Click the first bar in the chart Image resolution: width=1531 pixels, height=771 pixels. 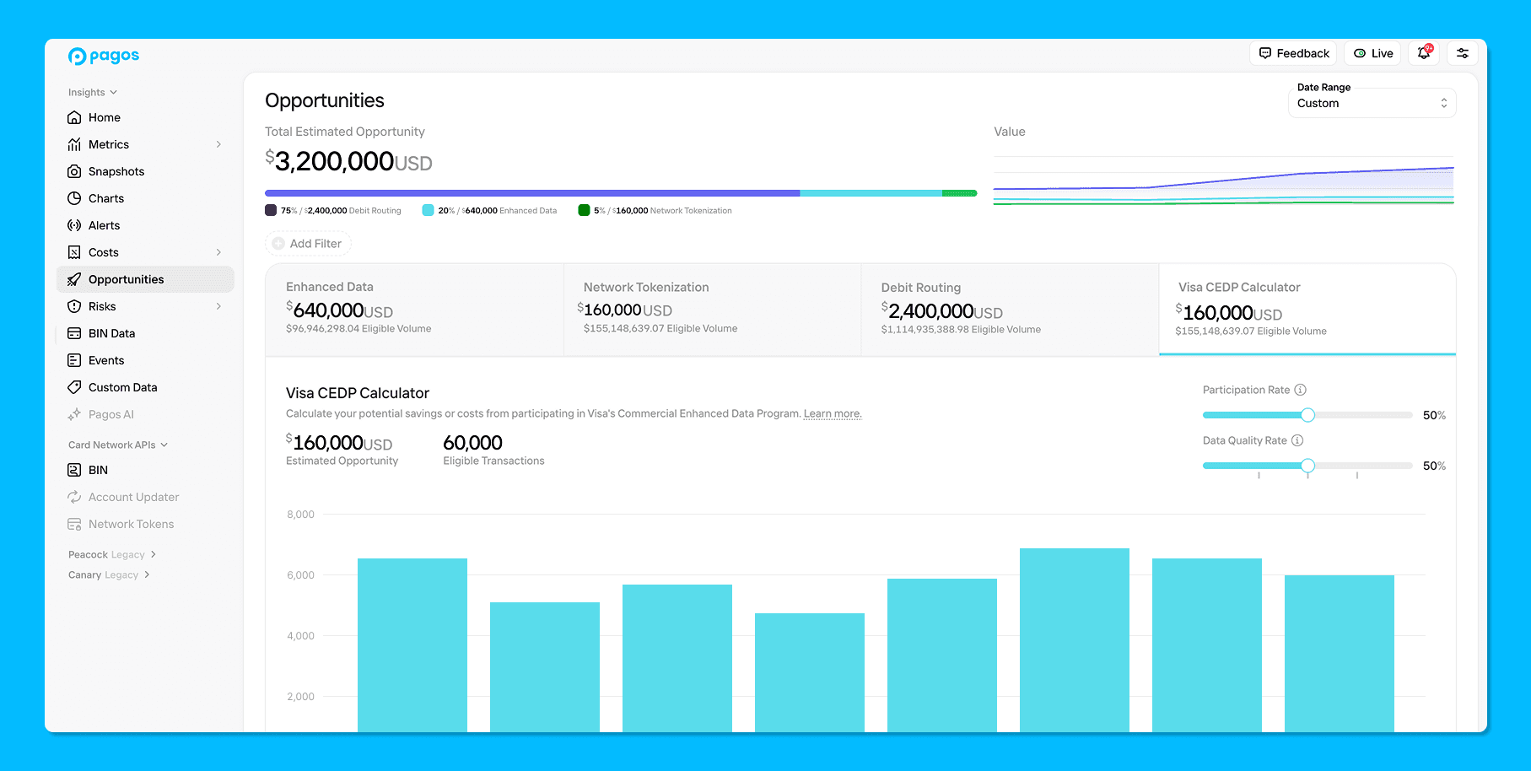[x=412, y=645]
